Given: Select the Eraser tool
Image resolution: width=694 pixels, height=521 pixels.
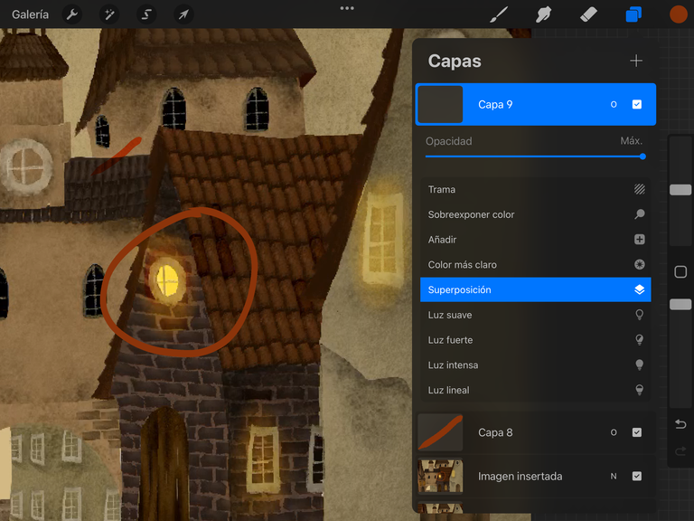Looking at the screenshot, I should pyautogui.click(x=588, y=14).
